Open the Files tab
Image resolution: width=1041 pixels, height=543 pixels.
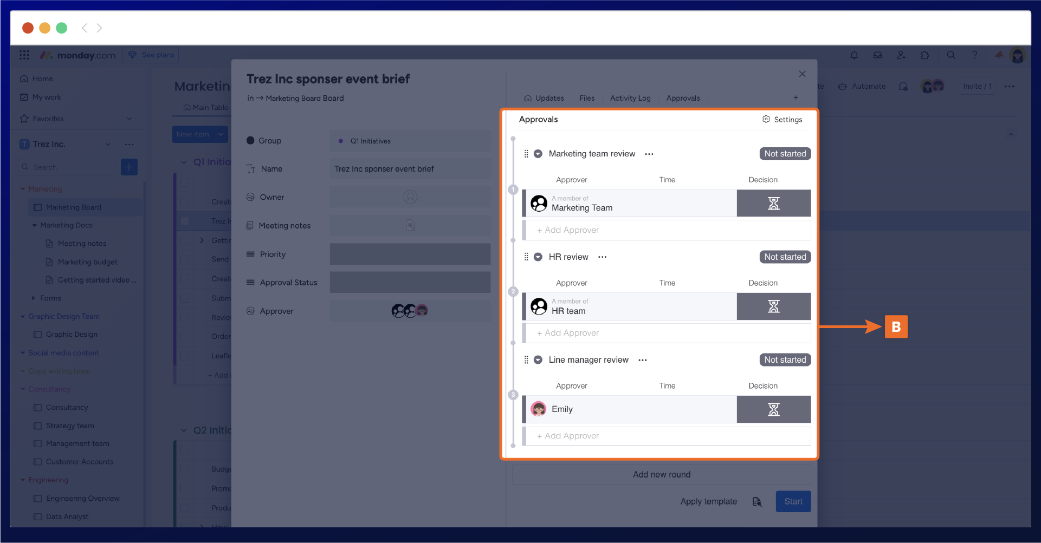tap(587, 98)
